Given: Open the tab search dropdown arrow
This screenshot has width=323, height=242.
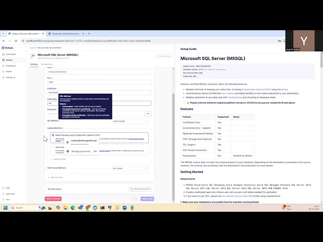Looking at the screenshot, I should (3, 34).
